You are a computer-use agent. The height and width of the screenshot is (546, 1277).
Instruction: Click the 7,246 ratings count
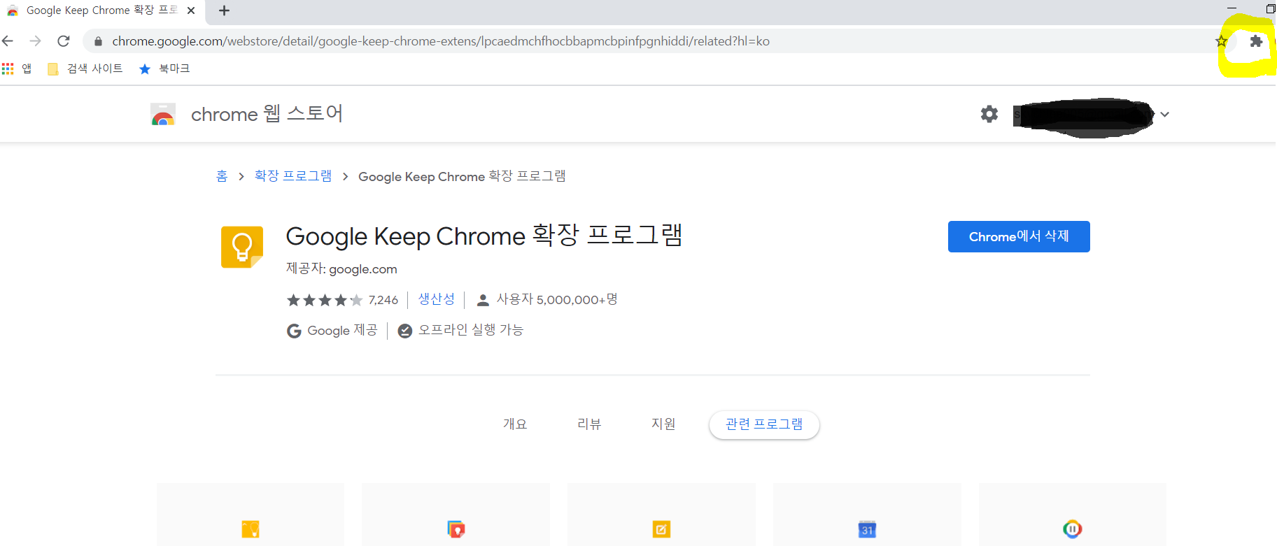[x=383, y=300]
